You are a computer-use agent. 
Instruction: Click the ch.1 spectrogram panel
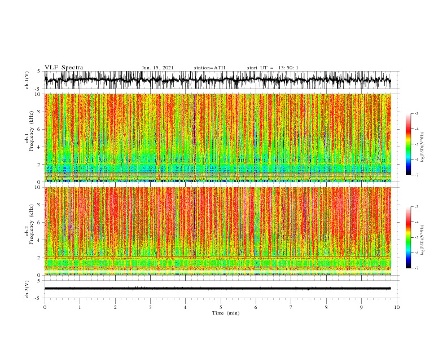click(x=217, y=138)
